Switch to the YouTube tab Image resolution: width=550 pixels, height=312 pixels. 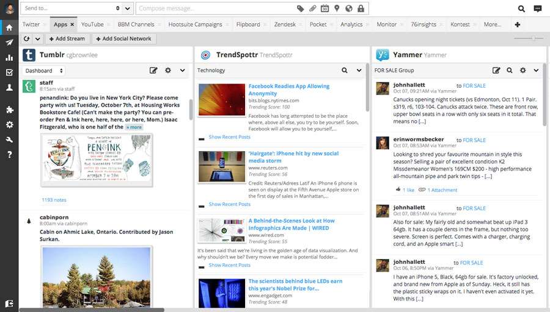tap(92, 24)
